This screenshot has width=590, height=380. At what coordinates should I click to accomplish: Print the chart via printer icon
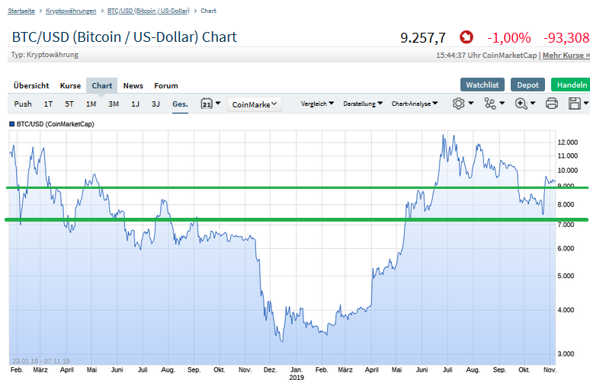click(x=552, y=104)
